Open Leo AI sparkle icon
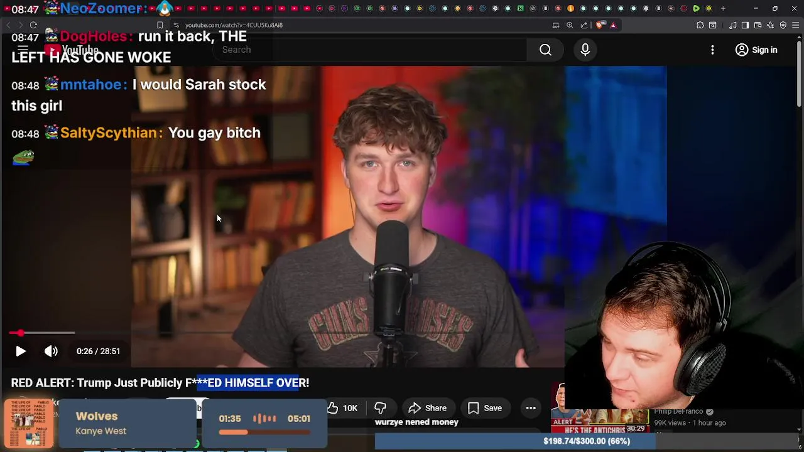The image size is (804, 452). (x=771, y=25)
